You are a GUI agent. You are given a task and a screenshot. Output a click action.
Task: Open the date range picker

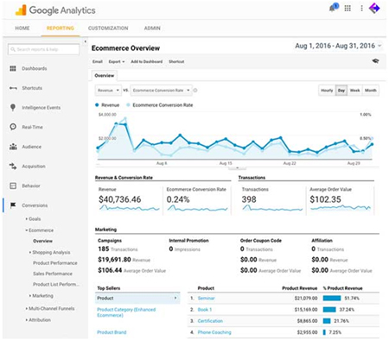(338, 46)
